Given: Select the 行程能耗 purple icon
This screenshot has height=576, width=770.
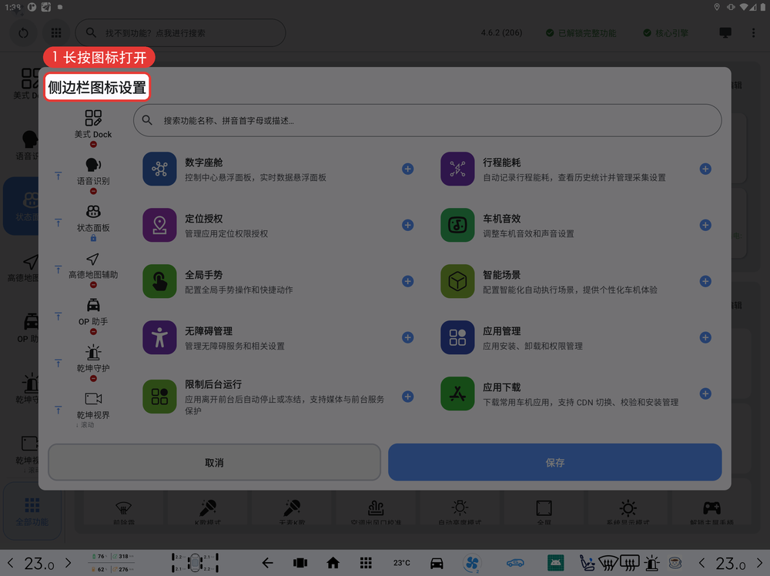Looking at the screenshot, I should (457, 169).
